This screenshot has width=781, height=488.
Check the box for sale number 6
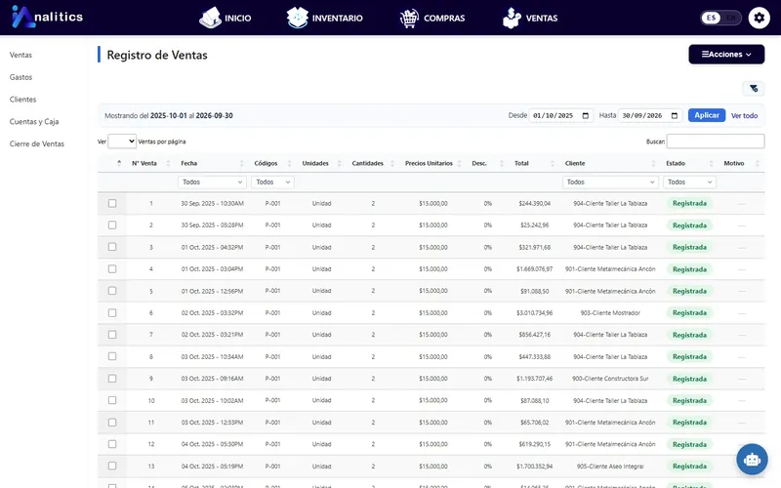coord(112,312)
